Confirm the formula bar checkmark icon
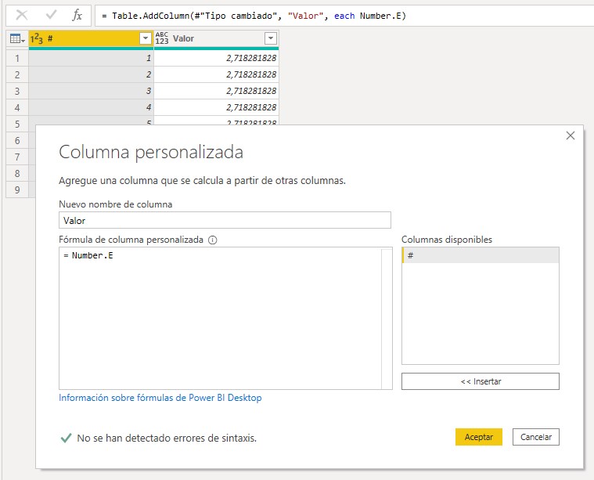 tap(51, 15)
